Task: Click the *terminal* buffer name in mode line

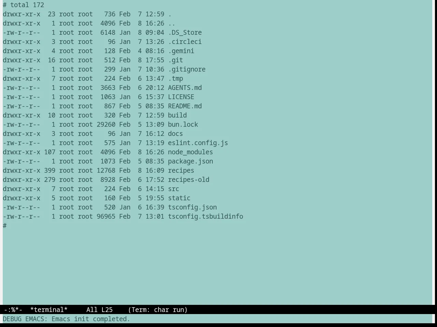Action: (49, 310)
